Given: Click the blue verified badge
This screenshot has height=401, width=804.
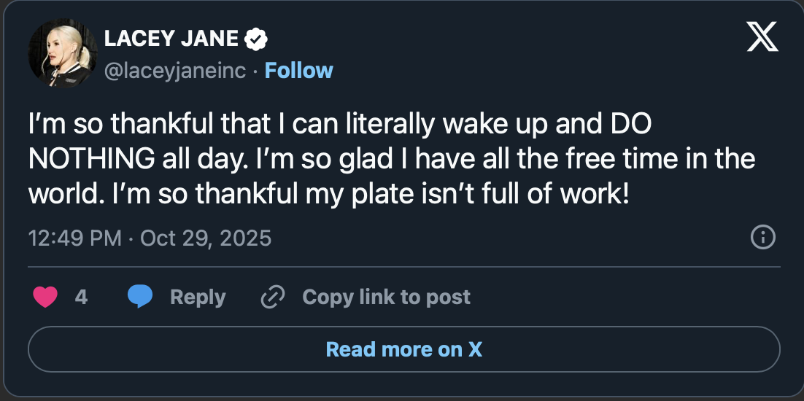Looking at the screenshot, I should 255,39.
